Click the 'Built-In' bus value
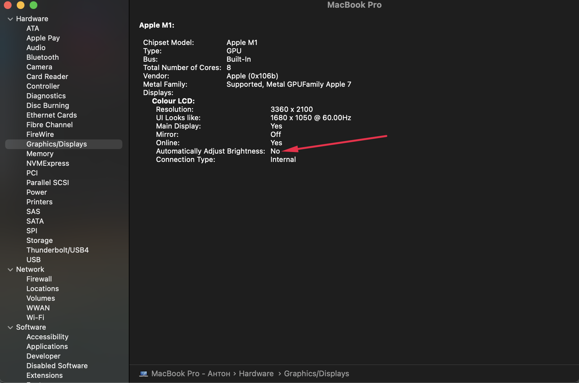 pyautogui.click(x=239, y=59)
